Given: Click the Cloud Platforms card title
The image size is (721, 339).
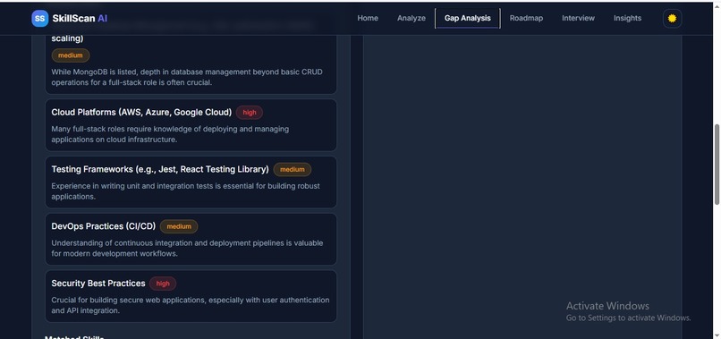Looking at the screenshot, I should (141, 112).
